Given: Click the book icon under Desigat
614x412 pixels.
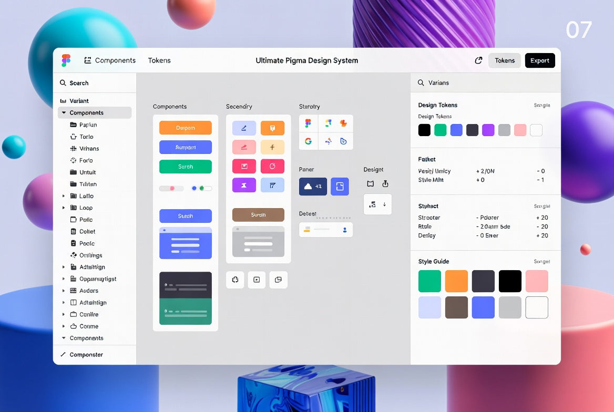Looking at the screenshot, I should (x=371, y=184).
